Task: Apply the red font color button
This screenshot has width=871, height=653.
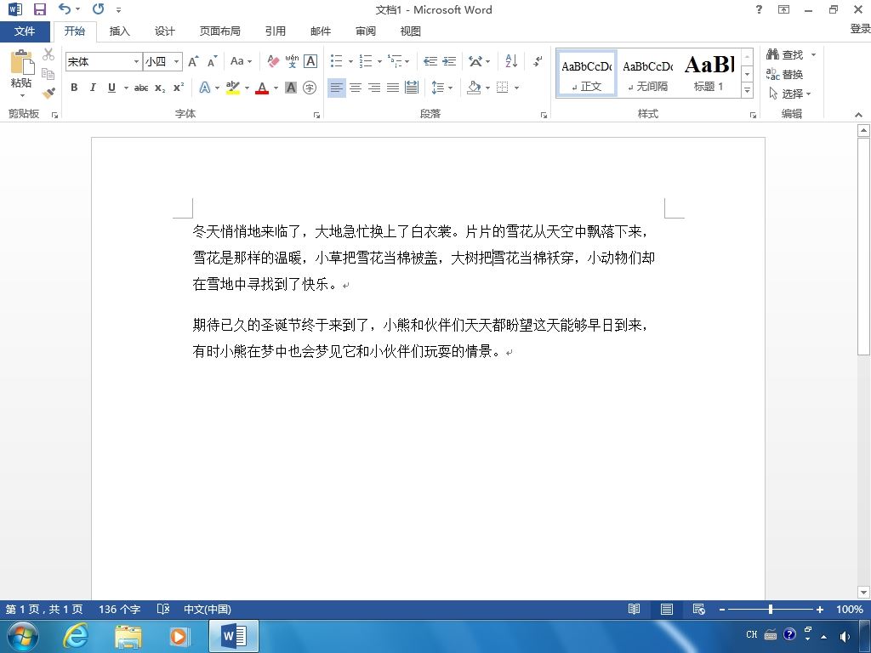Action: tap(262, 88)
